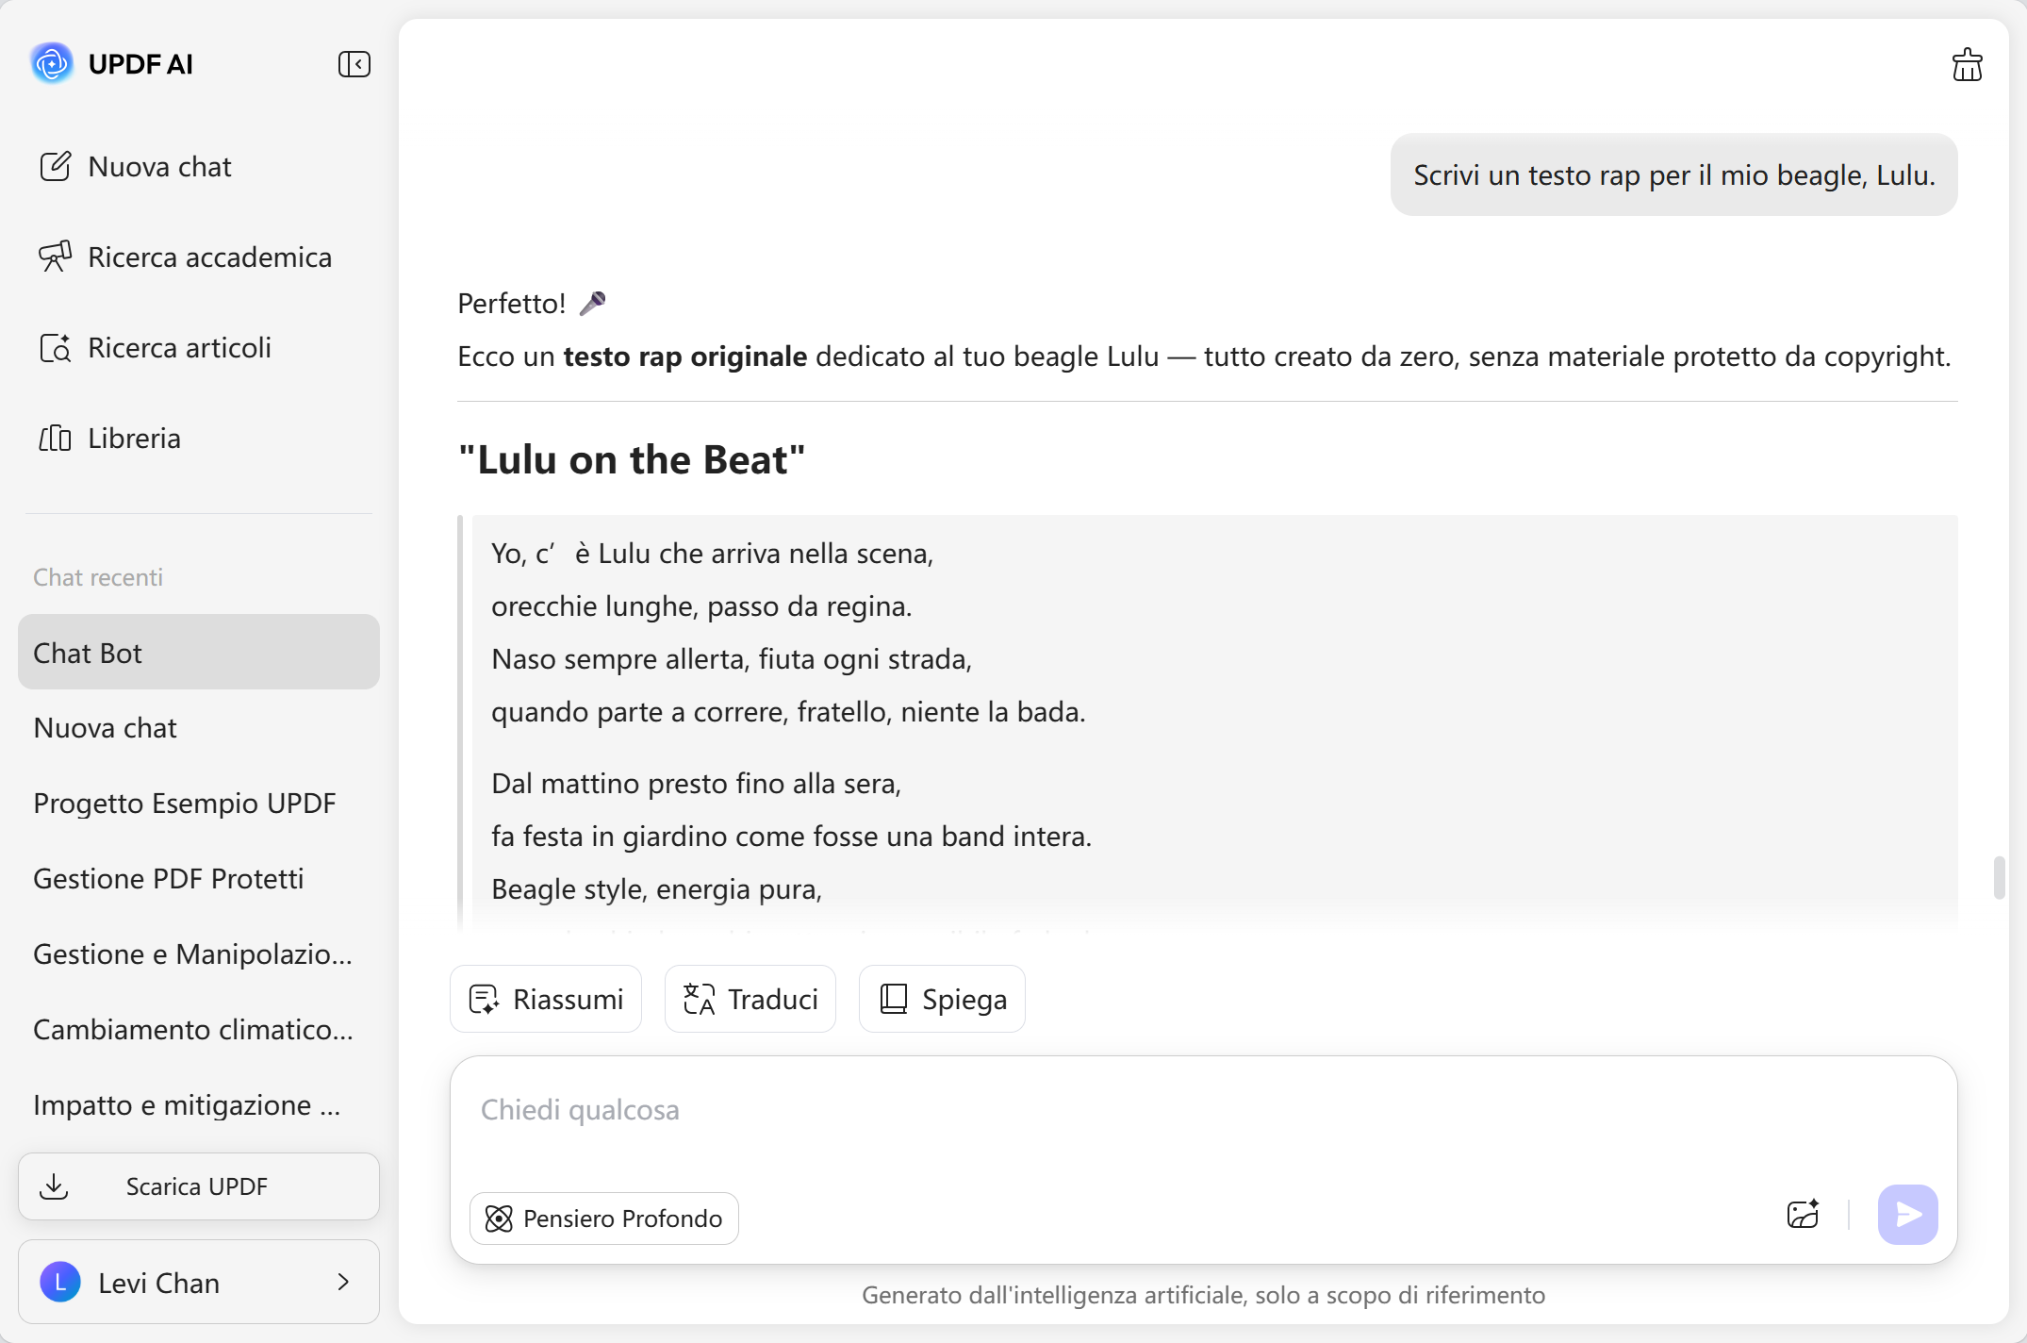The height and width of the screenshot is (1343, 2027).
Task: Click the clear chat broom icon
Action: [x=1967, y=65]
